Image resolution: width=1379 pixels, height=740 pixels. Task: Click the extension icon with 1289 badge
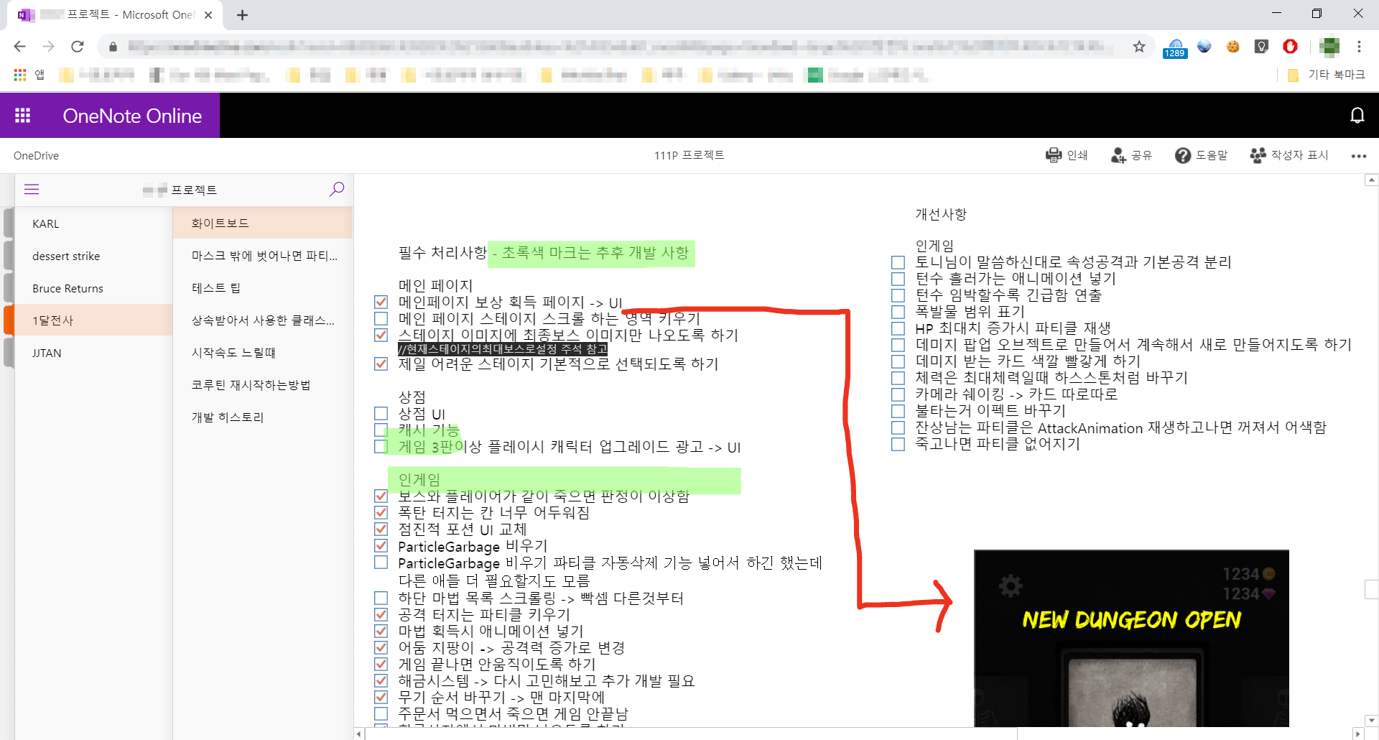[x=1175, y=48]
